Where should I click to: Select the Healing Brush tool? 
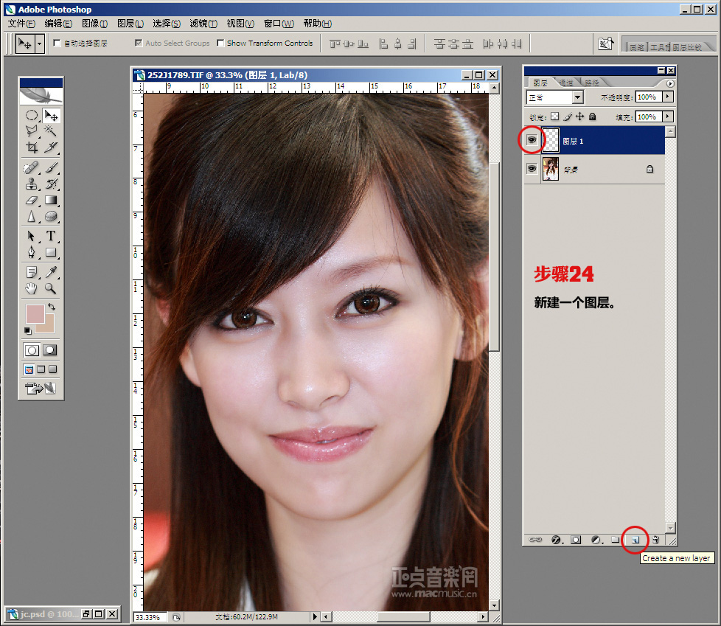pos(32,168)
